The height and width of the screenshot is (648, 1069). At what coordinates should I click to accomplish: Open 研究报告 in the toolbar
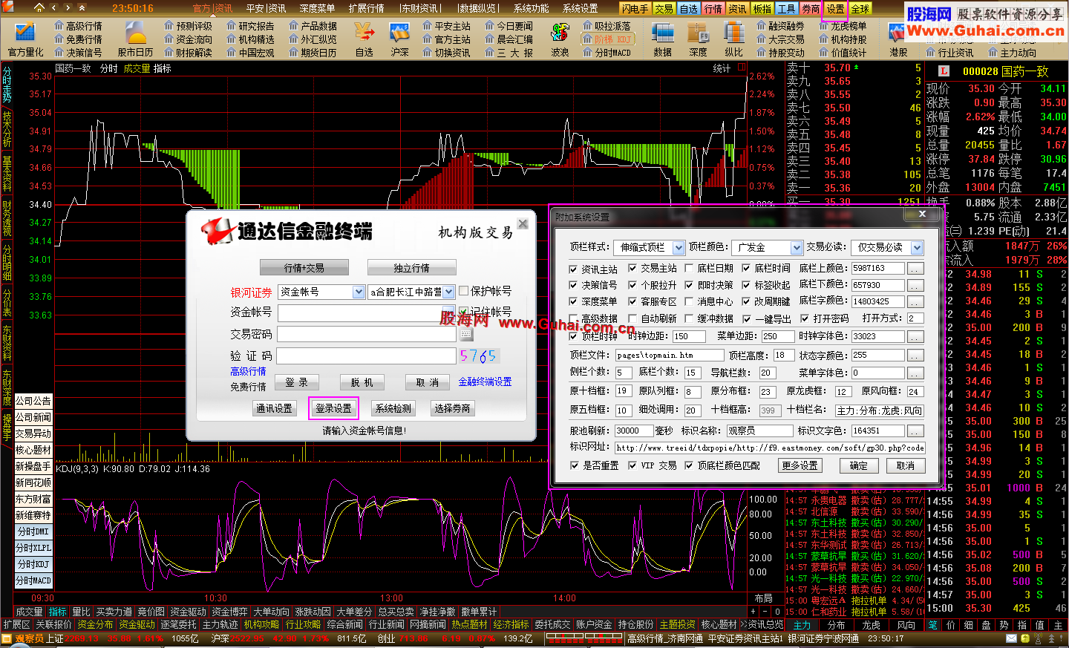251,26
